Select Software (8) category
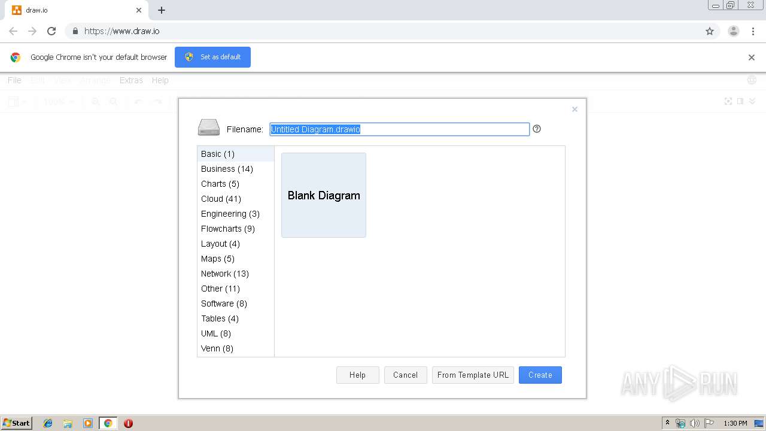 tap(236, 303)
